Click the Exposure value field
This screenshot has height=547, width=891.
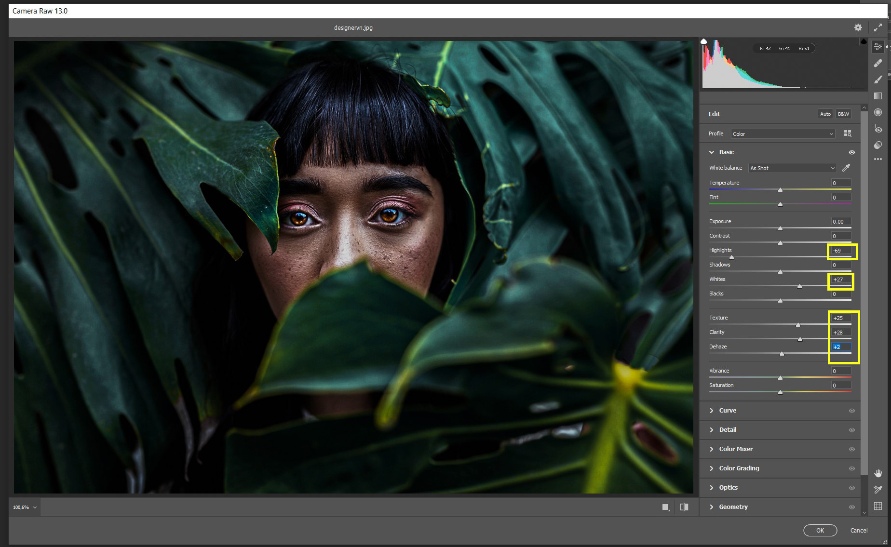point(841,222)
